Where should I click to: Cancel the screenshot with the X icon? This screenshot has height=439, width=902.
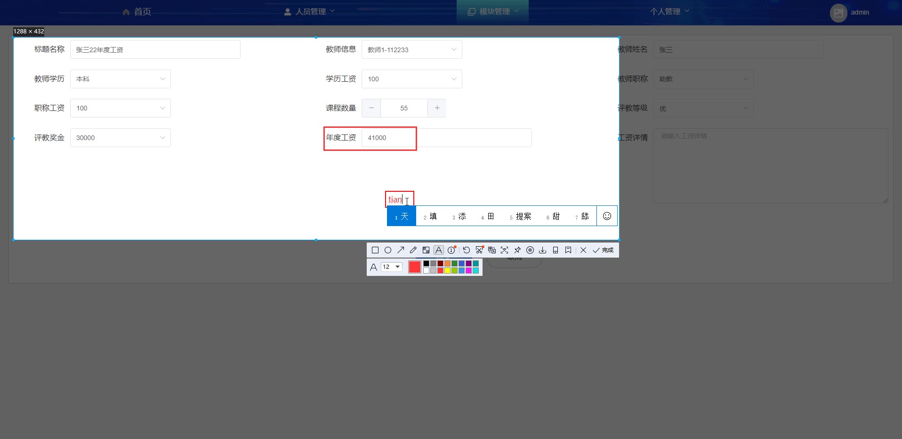pos(583,250)
